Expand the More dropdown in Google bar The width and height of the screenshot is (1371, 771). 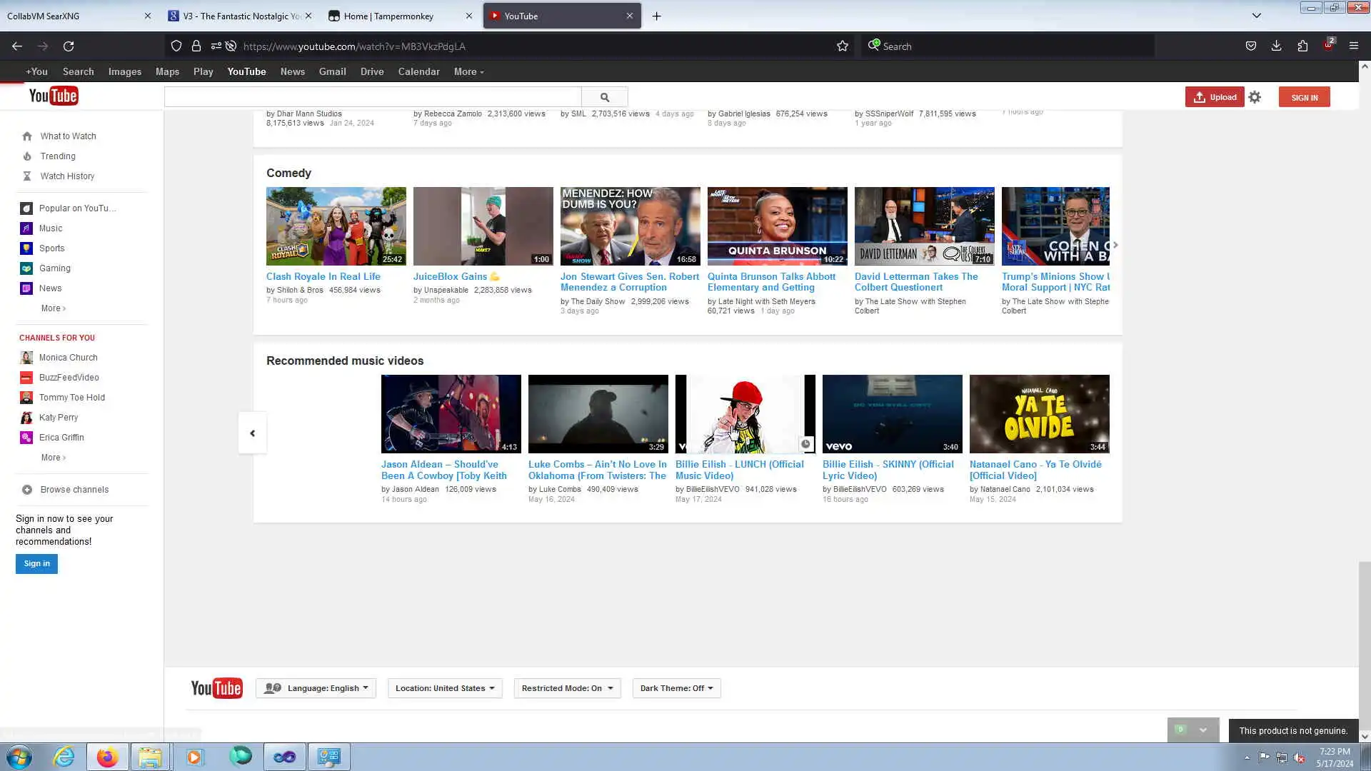(468, 71)
